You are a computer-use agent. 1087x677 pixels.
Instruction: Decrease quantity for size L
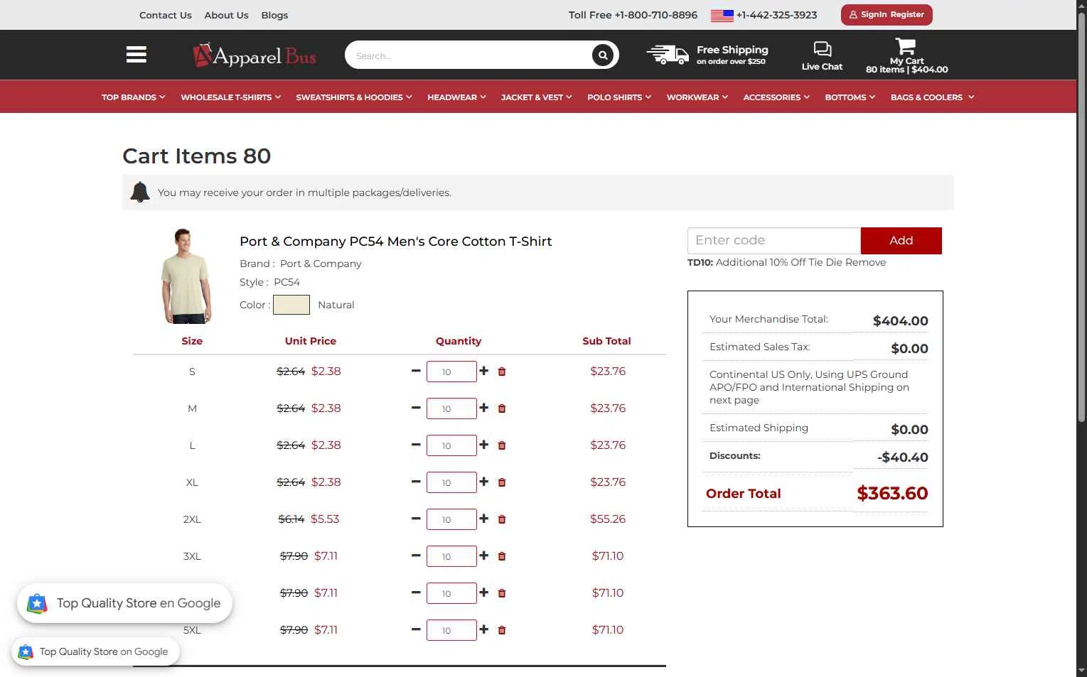click(416, 445)
